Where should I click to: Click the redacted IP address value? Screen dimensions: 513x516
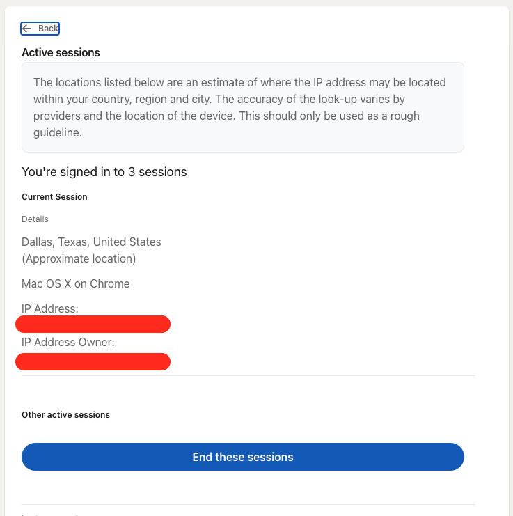[93, 324]
